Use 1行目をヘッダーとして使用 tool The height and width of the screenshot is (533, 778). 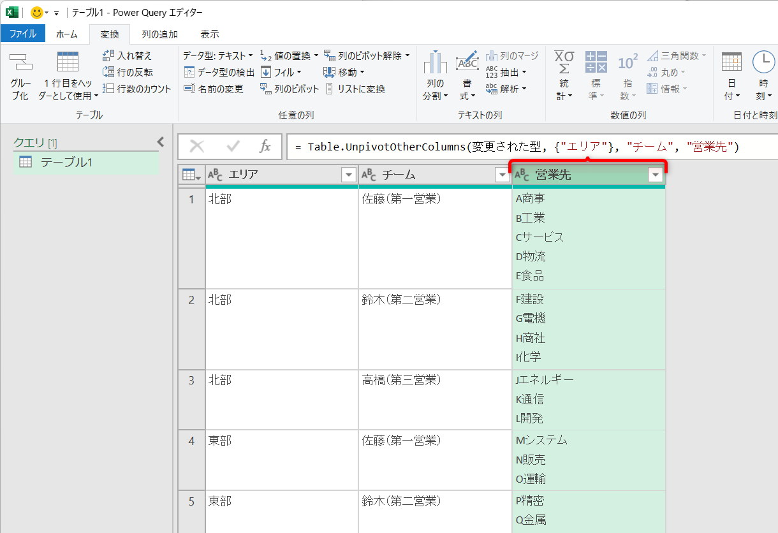(67, 75)
